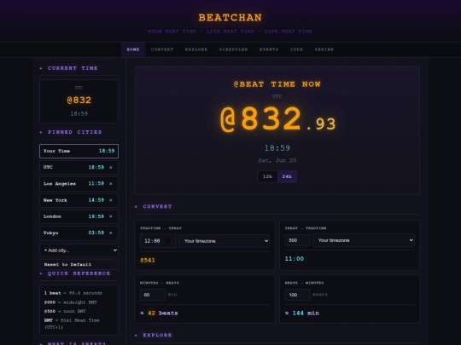Open the Add city dropdown
Viewport: 461px width, 345px height.
pos(79,250)
